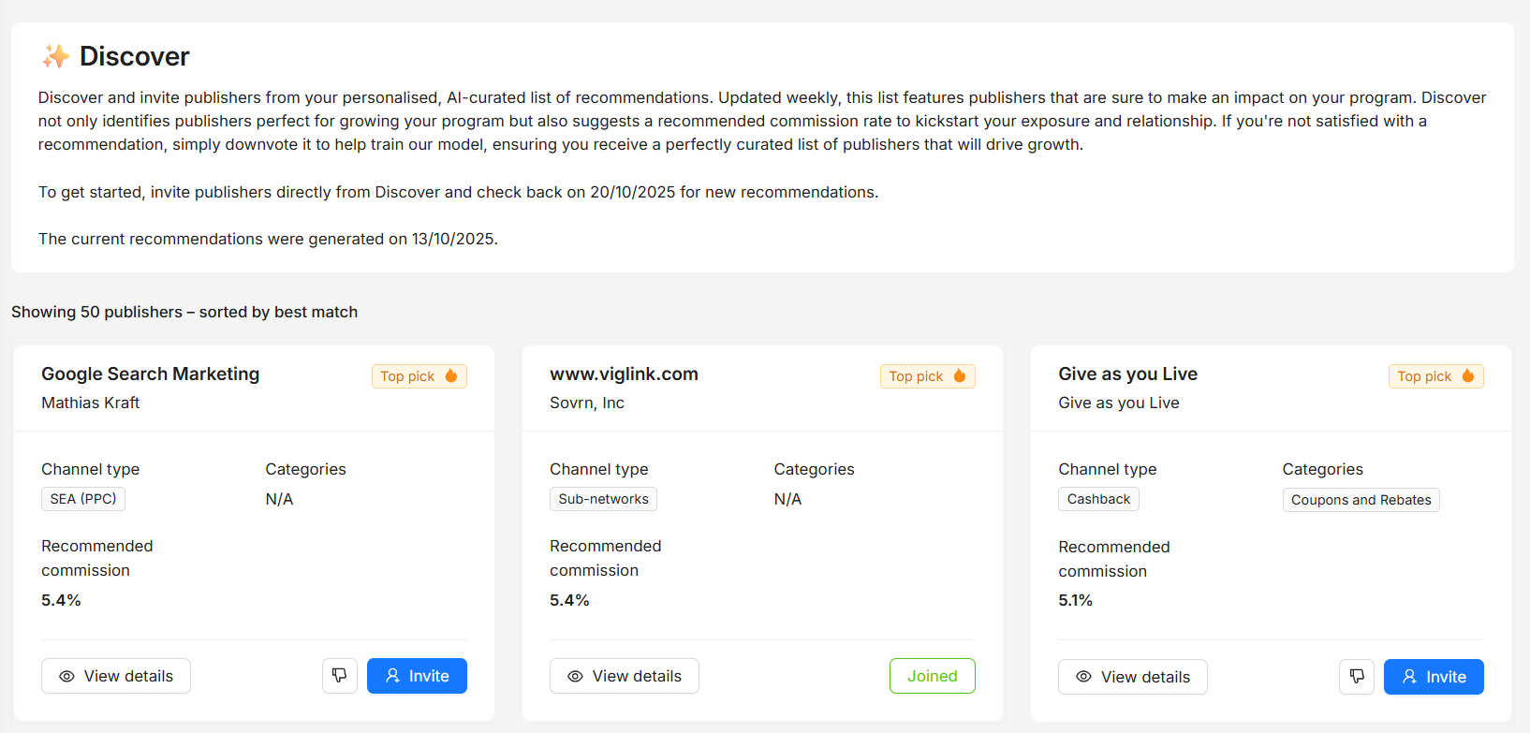Click the Discover sparkle icon
1530x733 pixels.
pos(55,56)
